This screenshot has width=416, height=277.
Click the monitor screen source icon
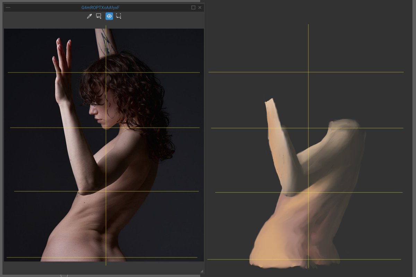point(99,16)
